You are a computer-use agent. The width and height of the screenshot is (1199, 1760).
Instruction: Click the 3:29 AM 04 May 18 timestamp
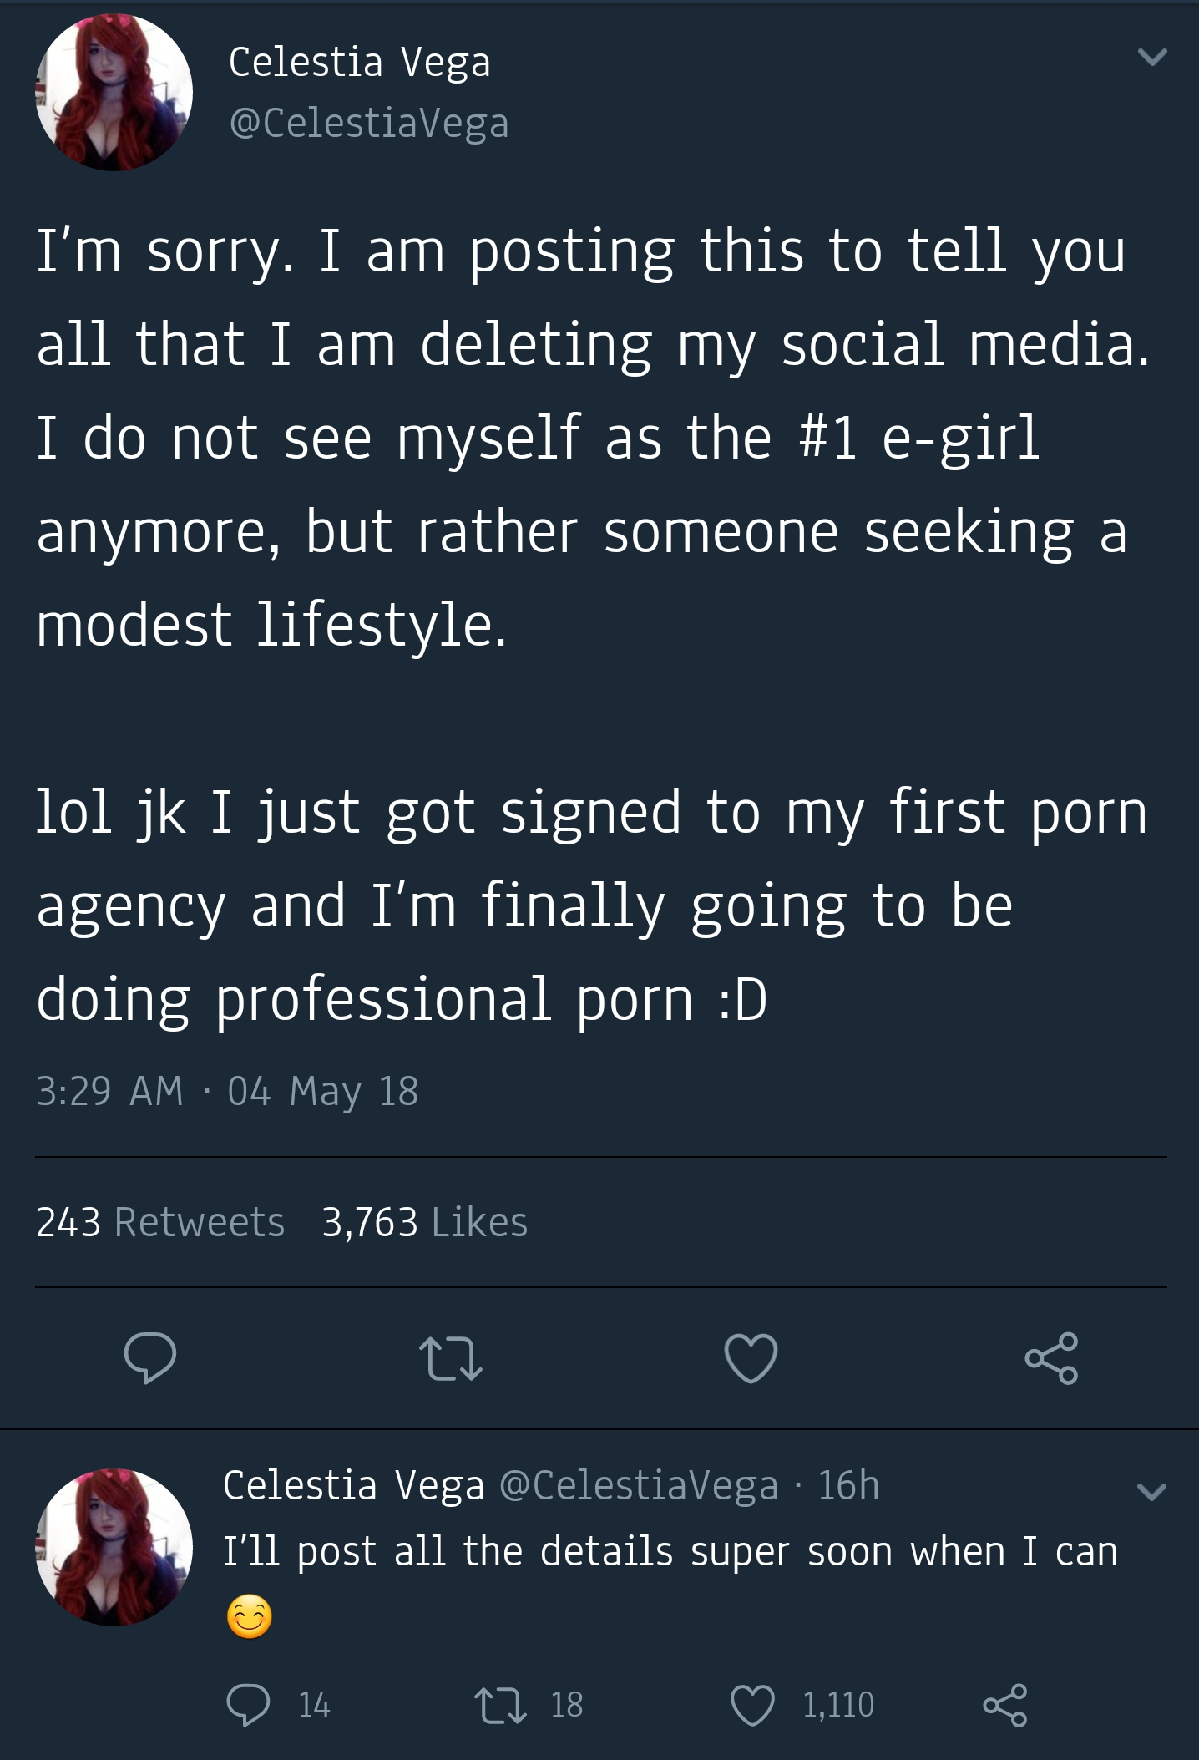pyautogui.click(x=227, y=1091)
